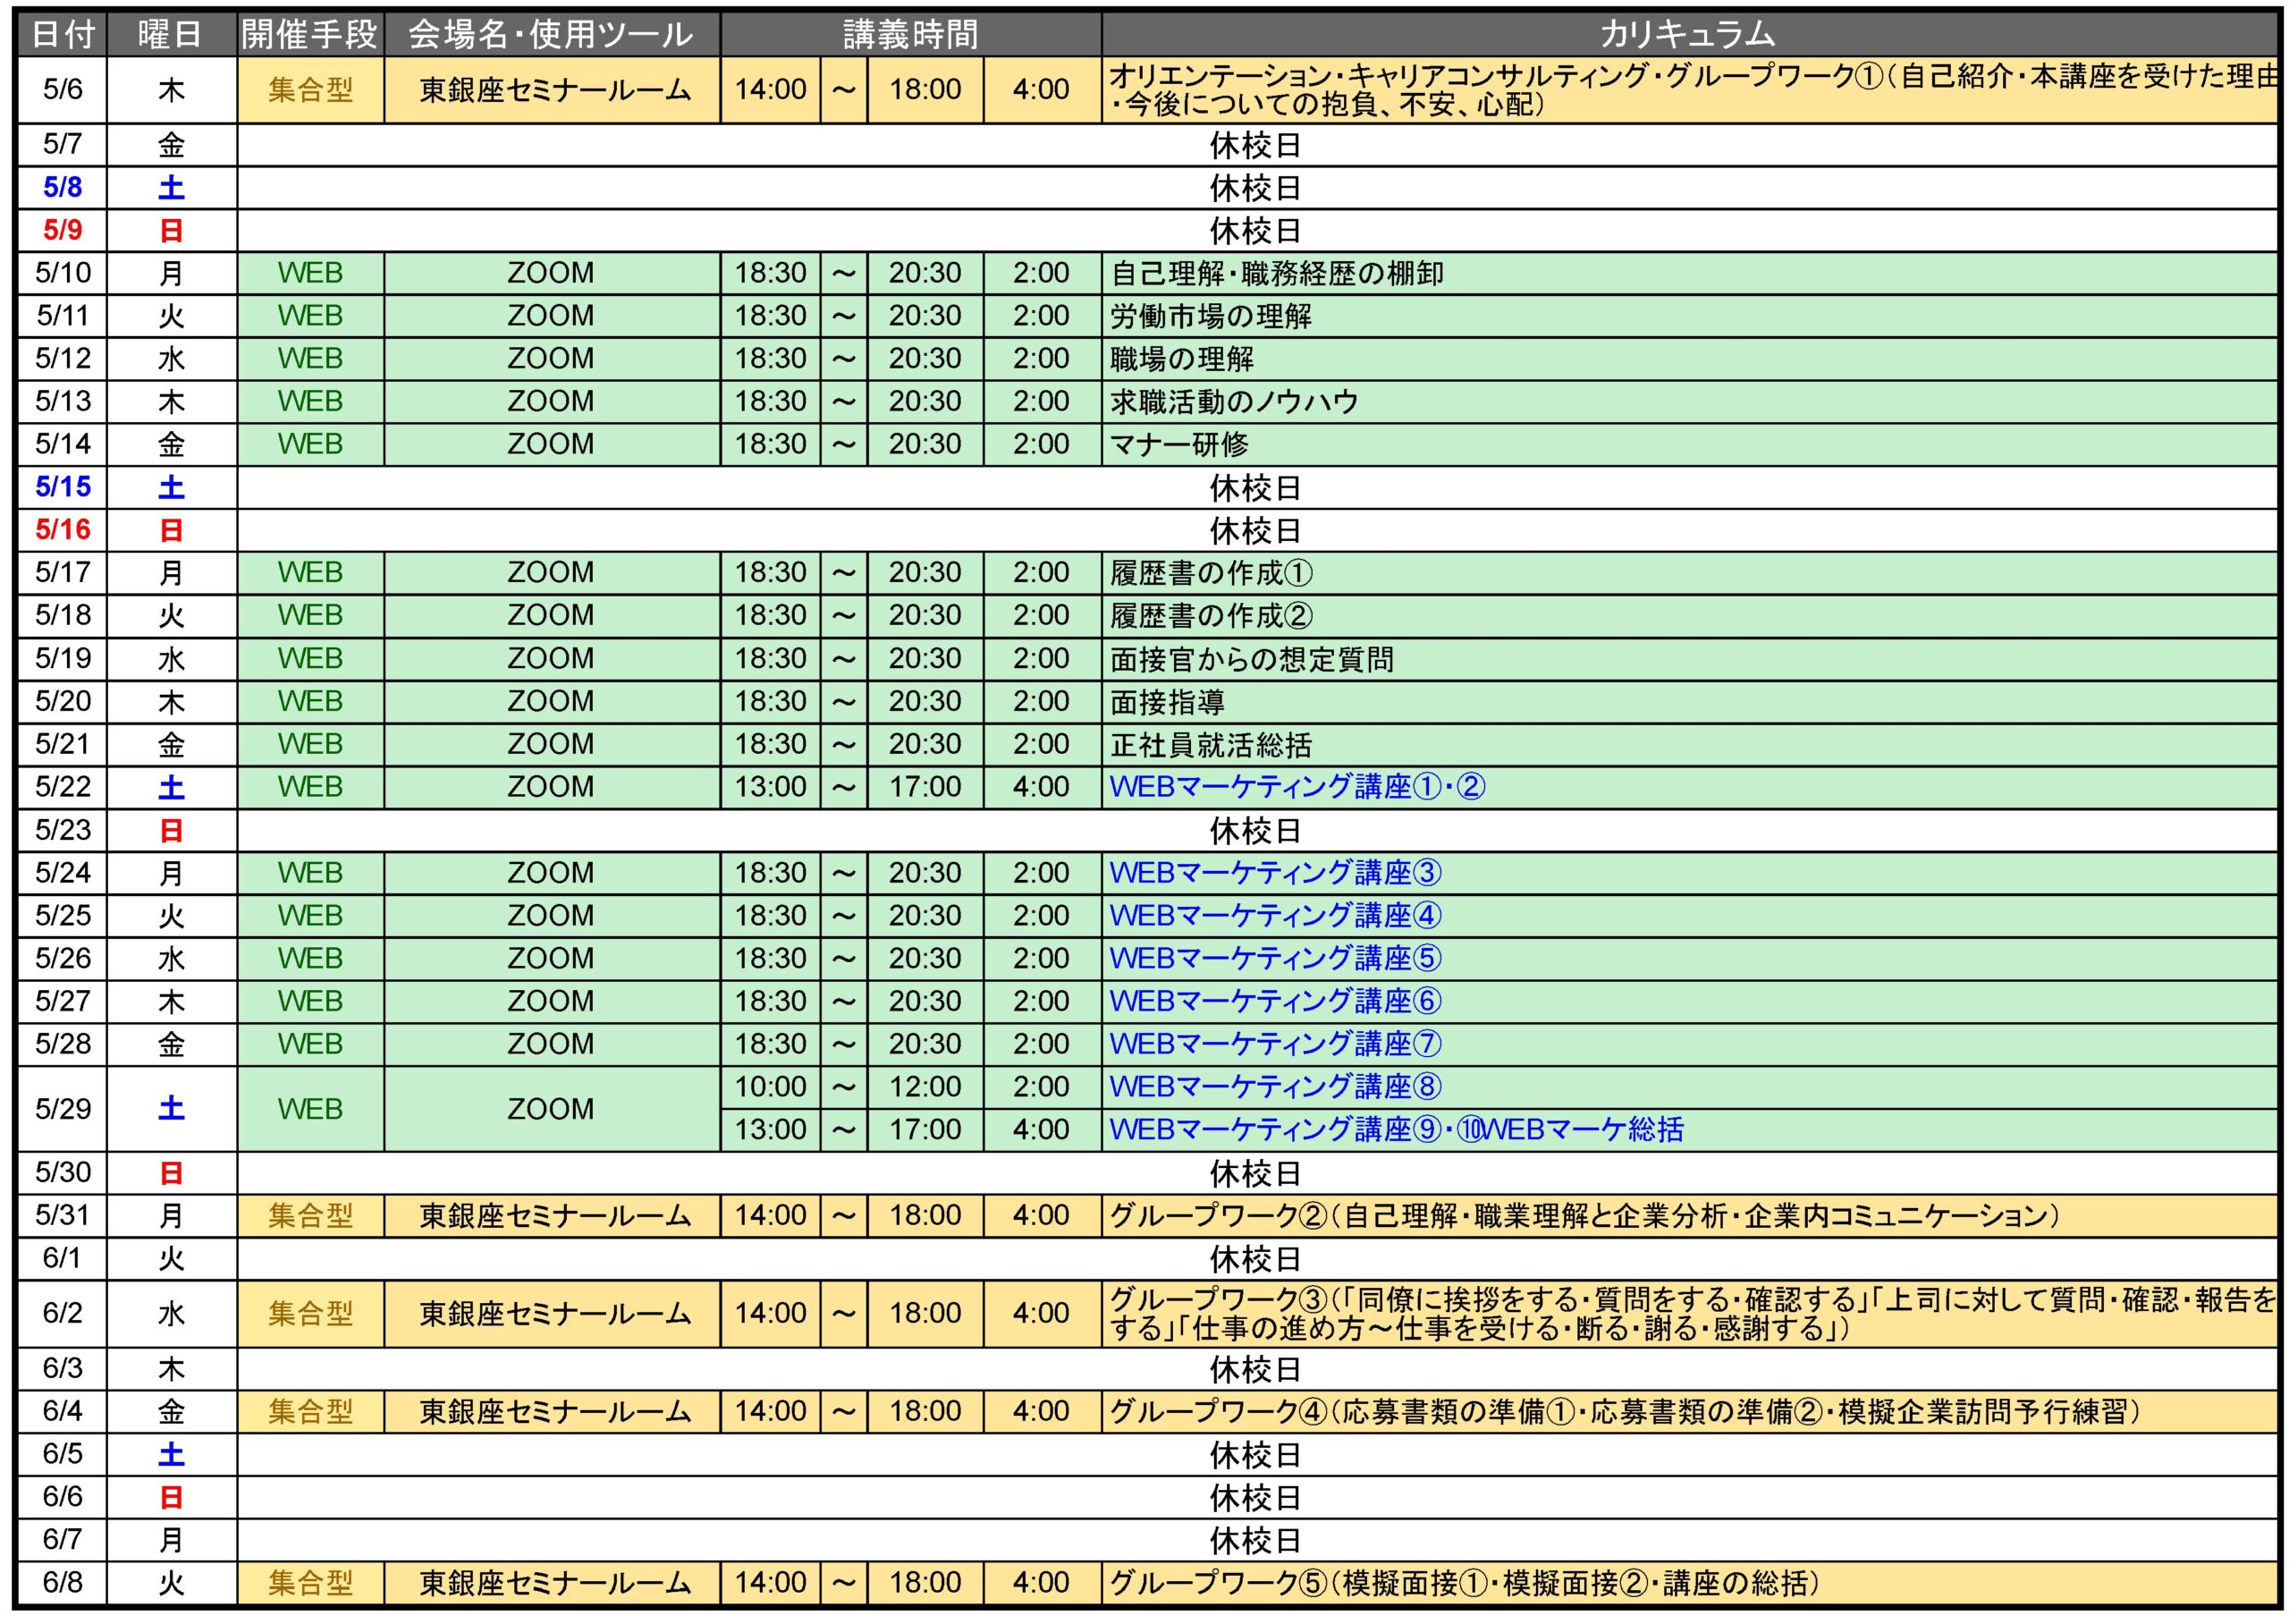This screenshot has height=1624, width=2289.
Task: Select the 5/30 date cell
Action: pos(62,1173)
